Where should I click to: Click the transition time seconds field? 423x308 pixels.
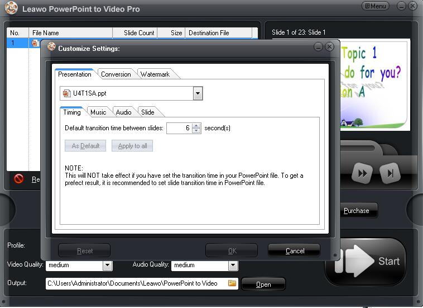click(x=179, y=128)
